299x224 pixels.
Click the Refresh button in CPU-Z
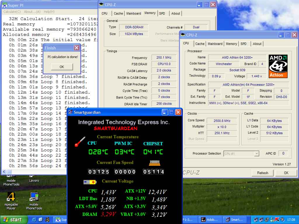(x=263, y=173)
